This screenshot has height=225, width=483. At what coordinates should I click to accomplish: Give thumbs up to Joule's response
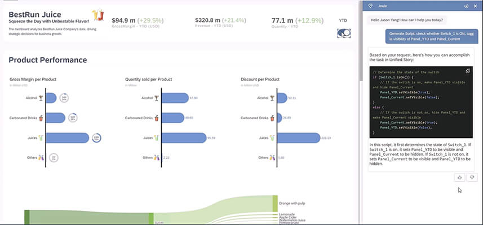pyautogui.click(x=459, y=177)
